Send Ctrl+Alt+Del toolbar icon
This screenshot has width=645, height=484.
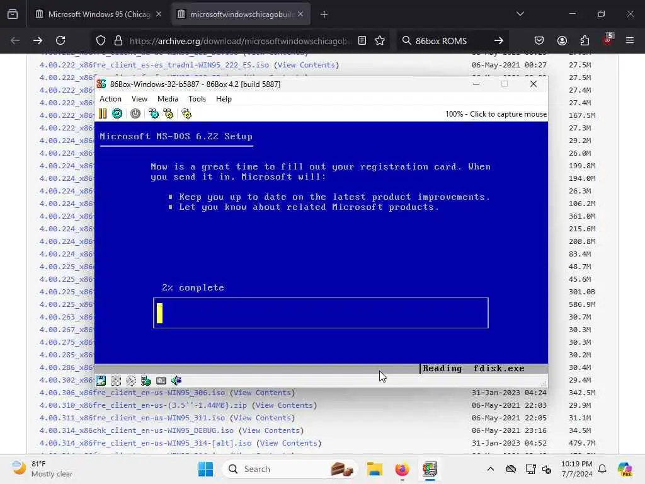point(154,113)
